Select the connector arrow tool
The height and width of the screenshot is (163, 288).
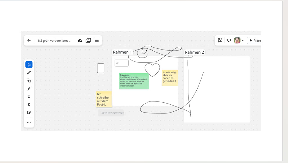pos(29,89)
